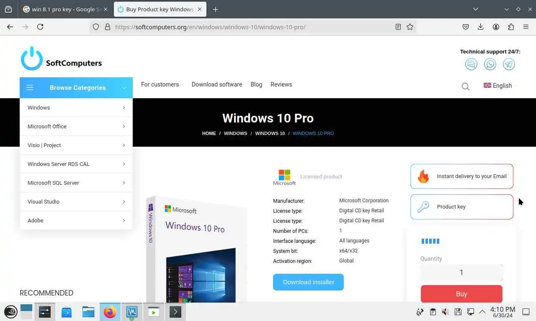Click the Product key info box

coord(462,207)
